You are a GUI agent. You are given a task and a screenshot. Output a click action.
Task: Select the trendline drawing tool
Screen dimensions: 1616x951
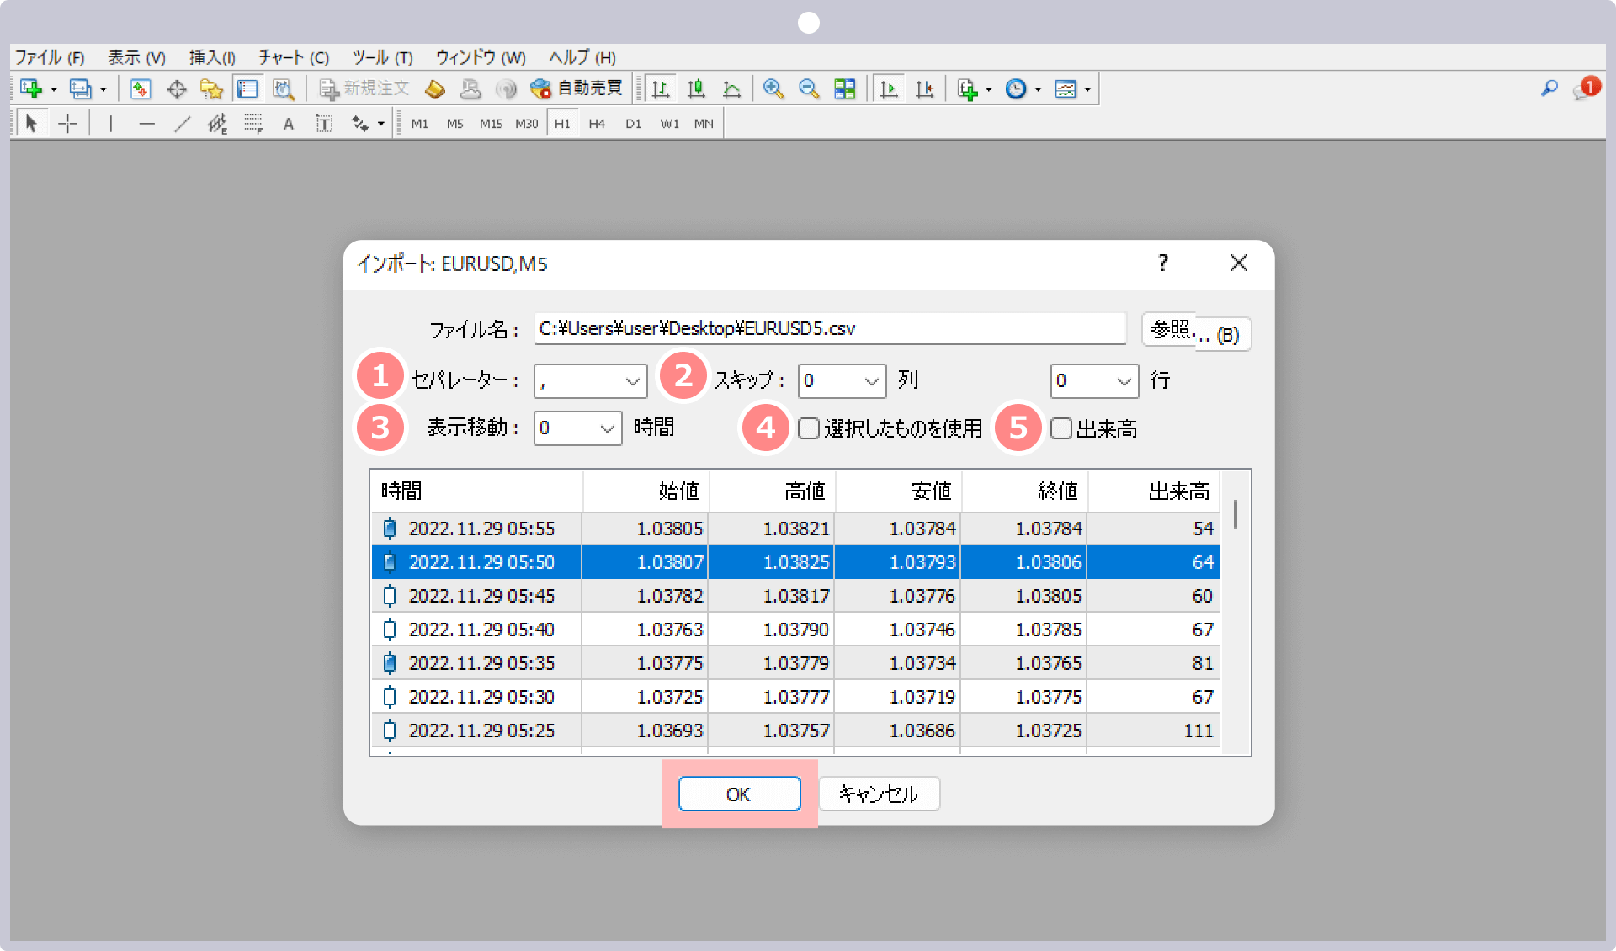pyautogui.click(x=182, y=124)
